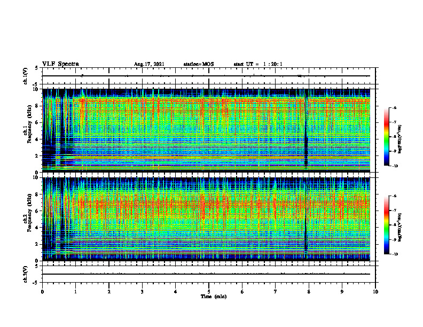The image size is (423, 327).
Task: Click the "4" tick on ch.1 frequency axis
Action: (37, 139)
